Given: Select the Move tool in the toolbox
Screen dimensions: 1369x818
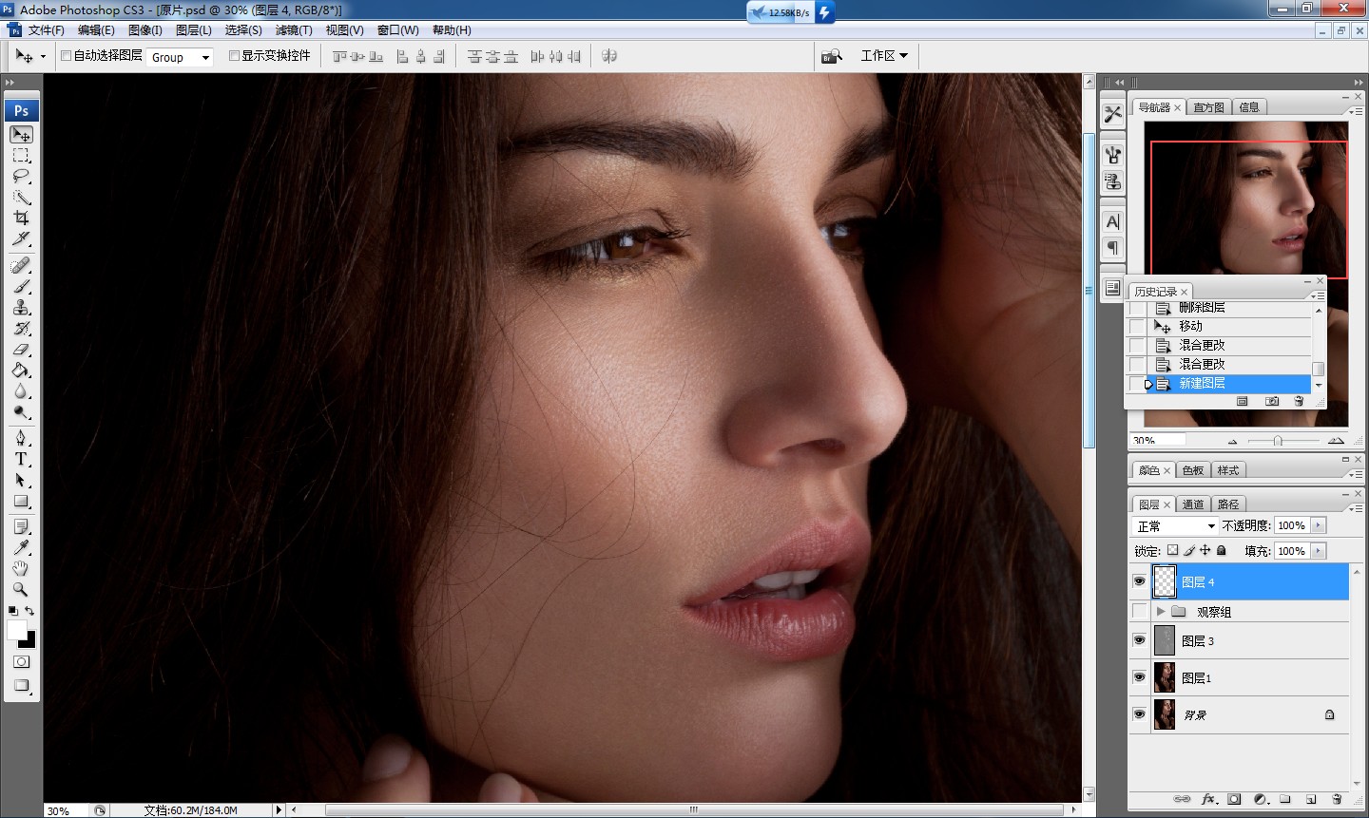Looking at the screenshot, I should [x=21, y=135].
